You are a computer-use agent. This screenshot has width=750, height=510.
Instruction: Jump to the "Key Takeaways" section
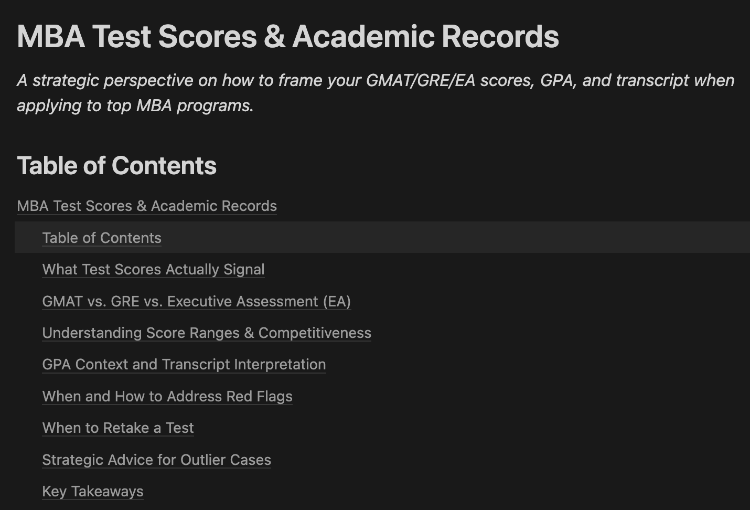click(93, 491)
